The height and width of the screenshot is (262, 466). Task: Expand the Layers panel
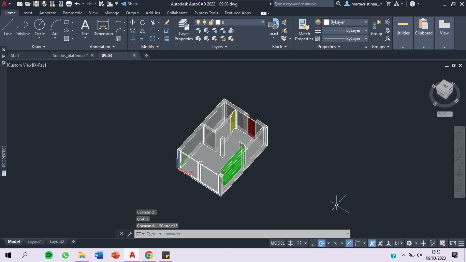click(x=219, y=47)
